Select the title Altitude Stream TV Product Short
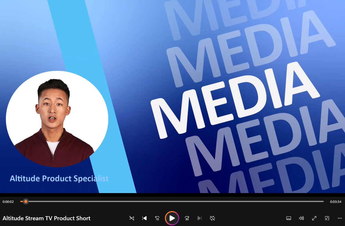The image size is (345, 226). (x=46, y=218)
